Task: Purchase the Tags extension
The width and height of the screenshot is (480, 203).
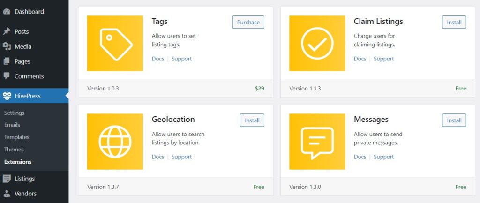Action: [248, 22]
